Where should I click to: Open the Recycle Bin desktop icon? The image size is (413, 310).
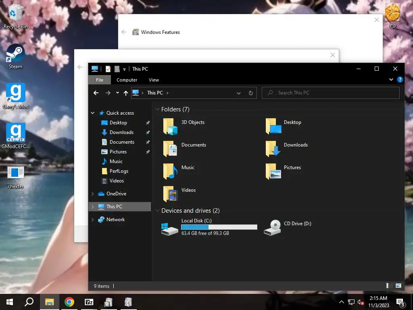[16, 16]
